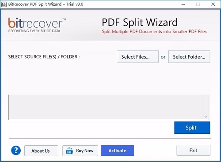Close the PDF Split Wizard window
This screenshot has width=221, height=162.
[213, 4]
